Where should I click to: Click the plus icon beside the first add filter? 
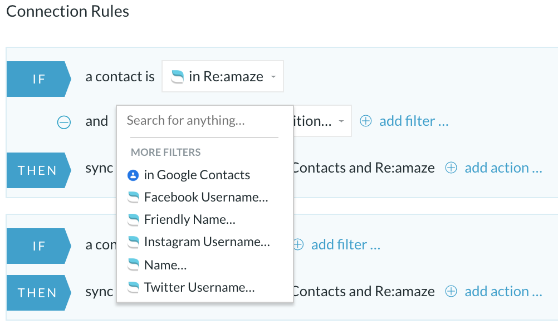point(366,121)
